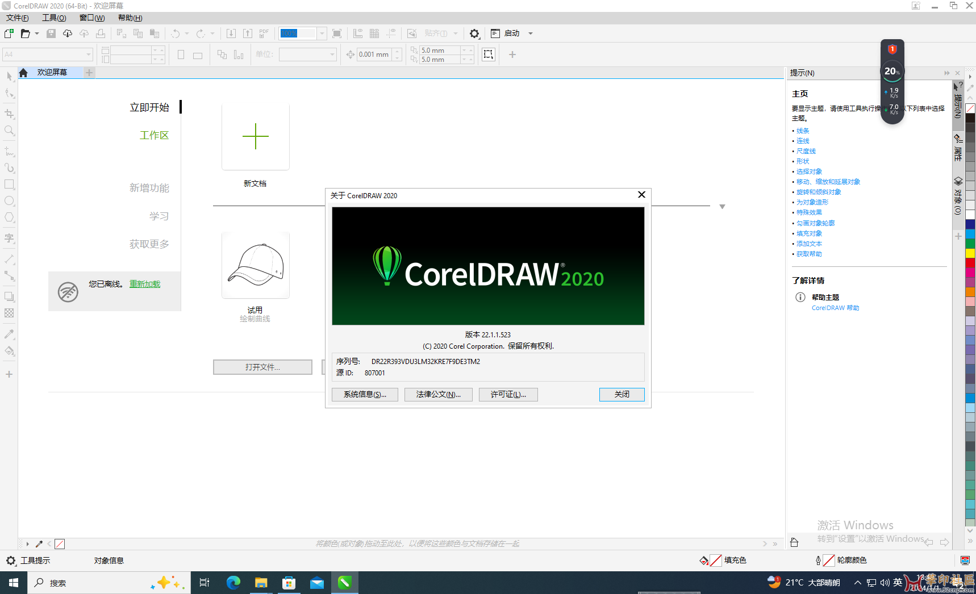Pick the no-color swatch atop palette
Screen dimensions: 976x594
pos(970,108)
